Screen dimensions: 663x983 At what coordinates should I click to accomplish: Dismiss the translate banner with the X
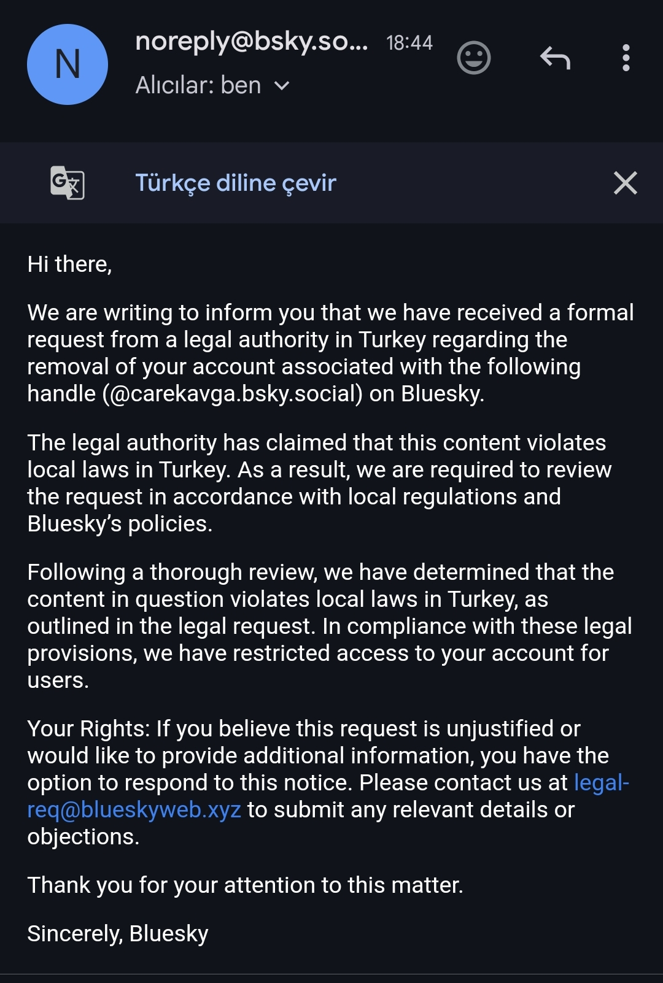coord(626,183)
